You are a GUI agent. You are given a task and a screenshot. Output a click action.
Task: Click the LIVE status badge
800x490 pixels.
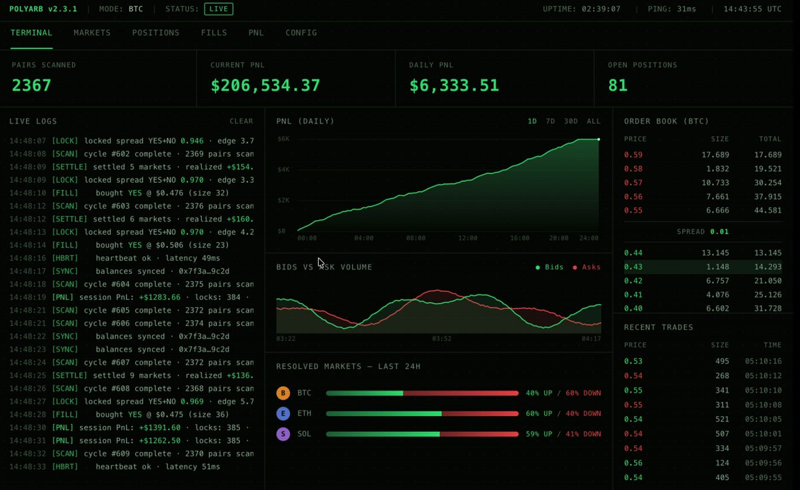pos(219,9)
